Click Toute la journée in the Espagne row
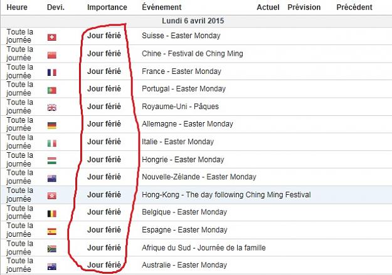This screenshot has width=392, height=275. [19, 230]
